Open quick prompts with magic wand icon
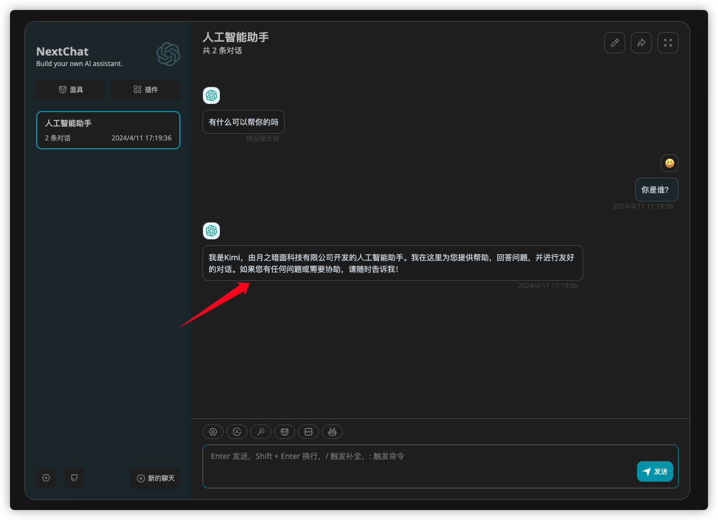718x520 pixels. point(261,432)
